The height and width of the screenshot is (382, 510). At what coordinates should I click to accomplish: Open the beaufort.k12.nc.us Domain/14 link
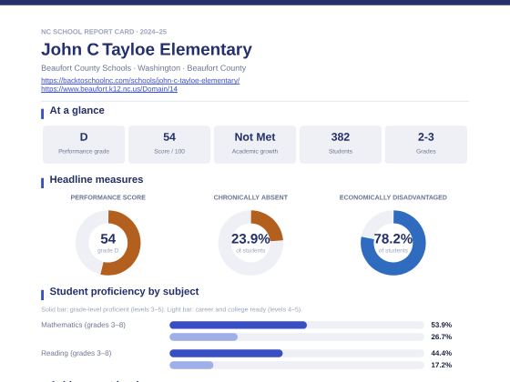109,89
